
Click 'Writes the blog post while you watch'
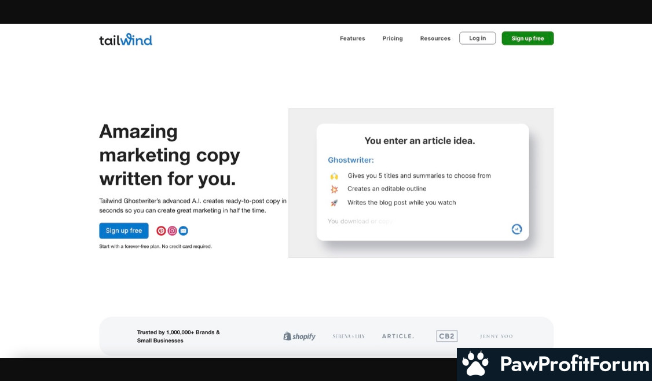click(x=402, y=203)
